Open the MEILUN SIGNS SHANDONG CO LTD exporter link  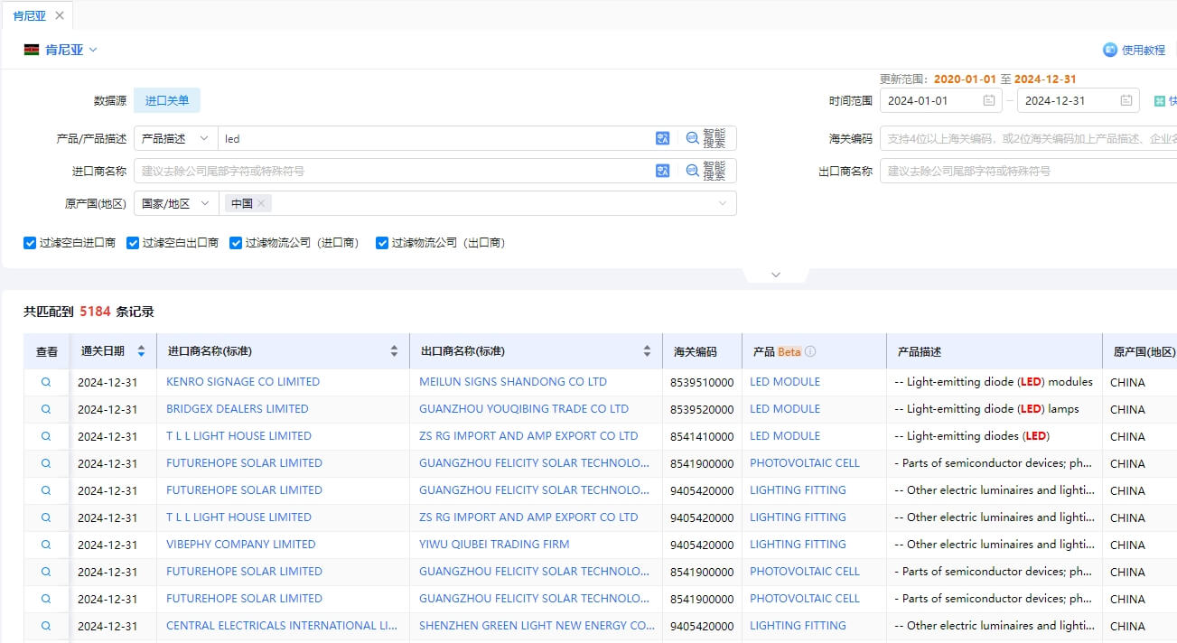513,382
